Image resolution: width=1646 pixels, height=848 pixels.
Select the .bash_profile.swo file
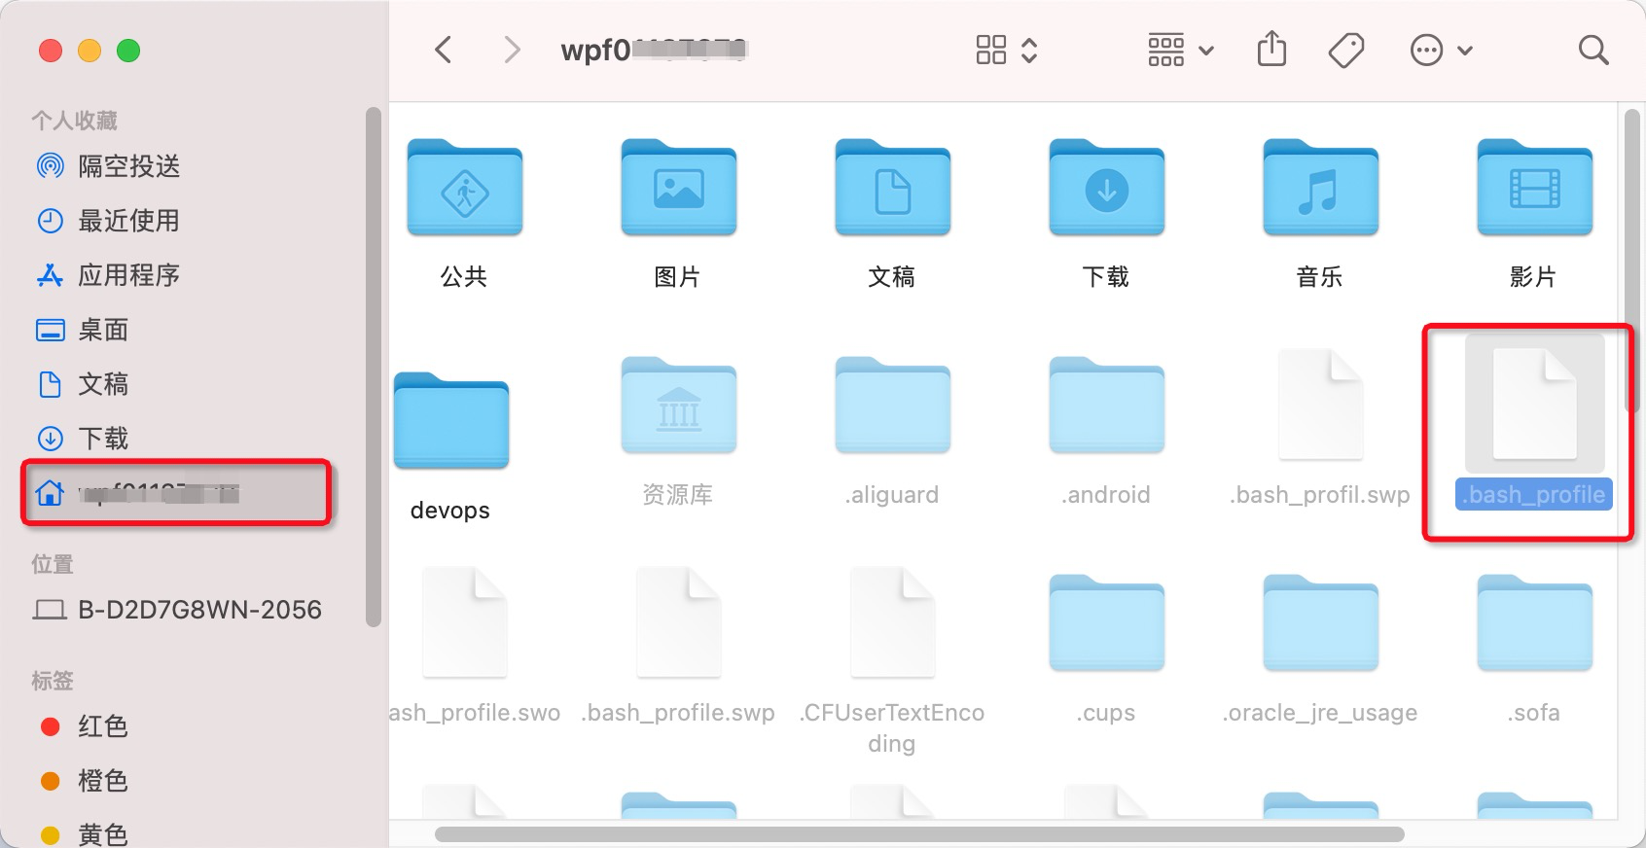click(x=464, y=622)
